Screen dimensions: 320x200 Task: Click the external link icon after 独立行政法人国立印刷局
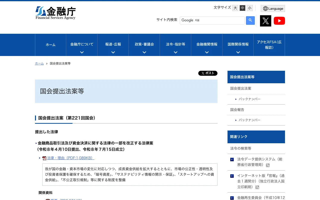point(257,187)
